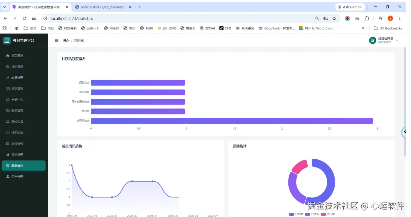Click the 超级管理员 avatar
The height and width of the screenshot is (217, 411).
point(373,40)
